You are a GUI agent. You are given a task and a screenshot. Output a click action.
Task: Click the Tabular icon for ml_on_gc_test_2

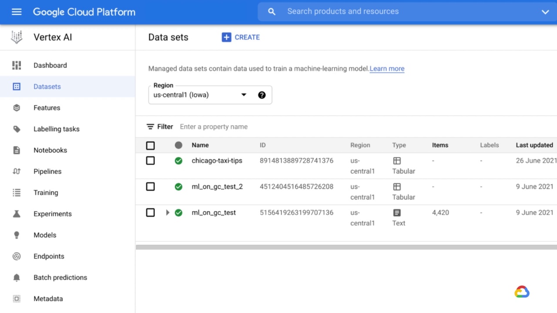[397, 187]
